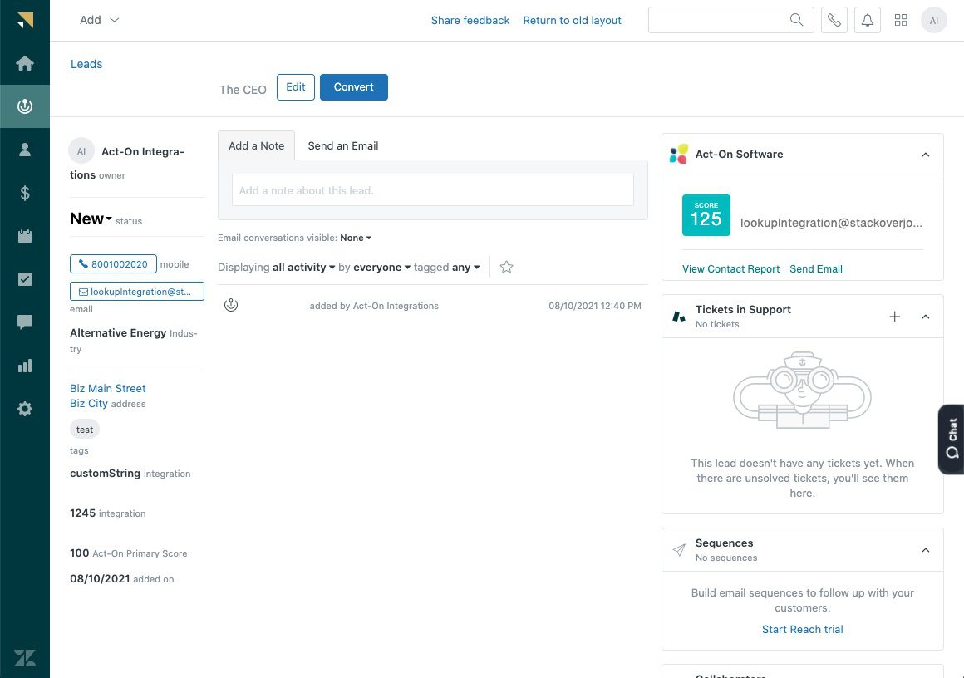The height and width of the screenshot is (678, 964).
Task: Open the Settings gear icon
Action: point(25,409)
